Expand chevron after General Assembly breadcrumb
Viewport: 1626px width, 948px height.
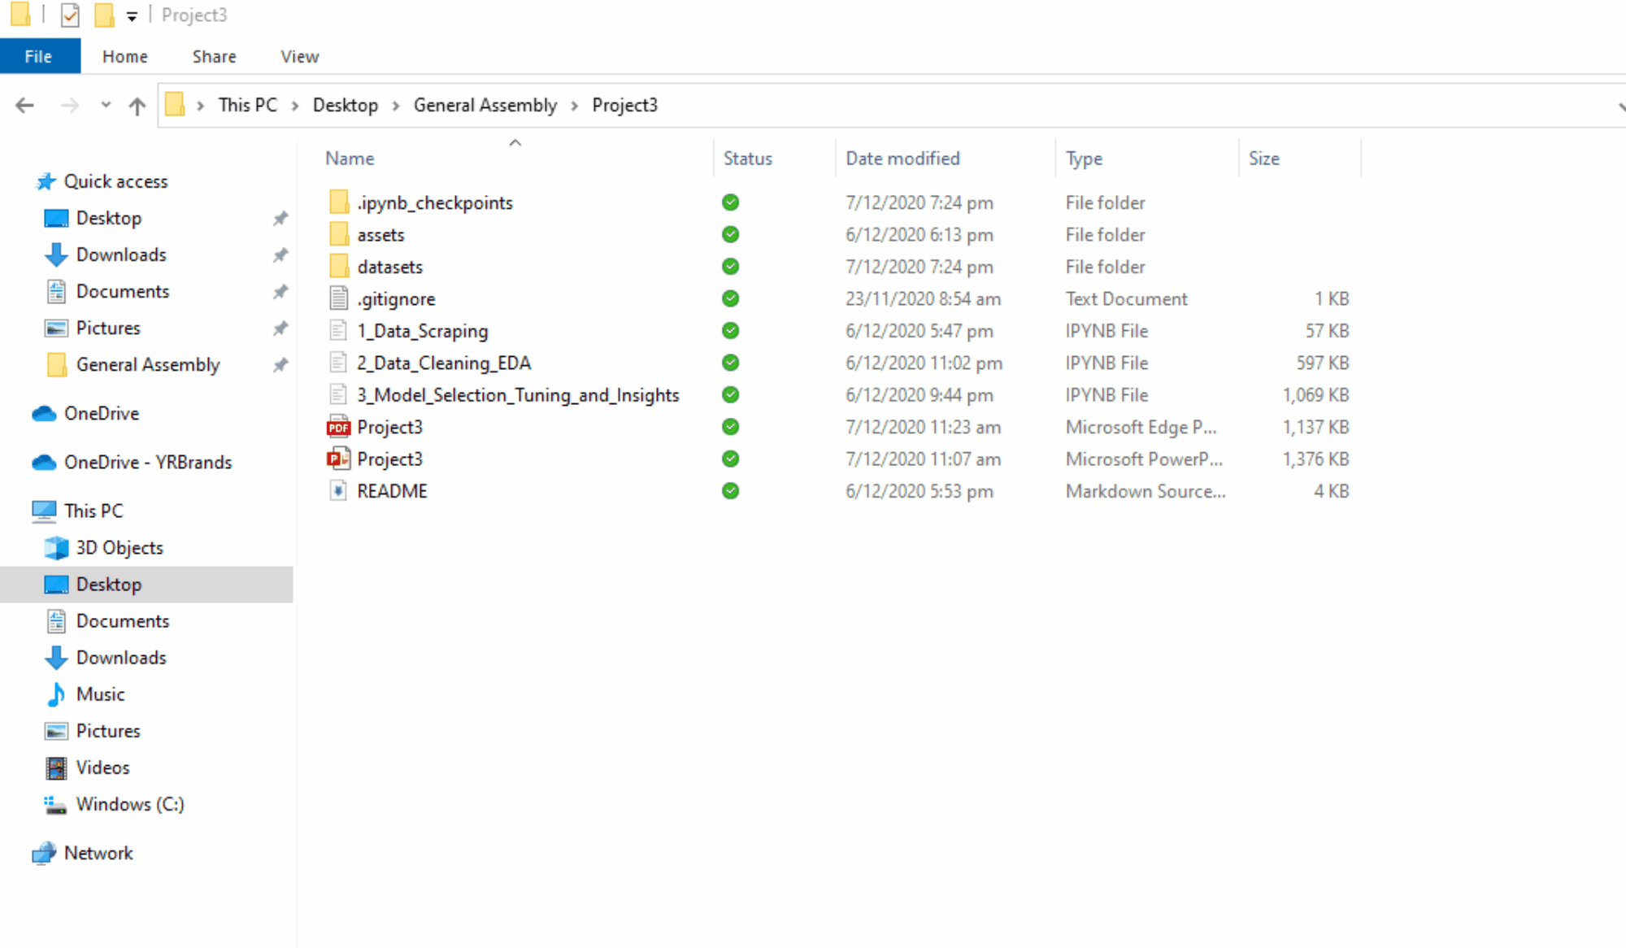(575, 106)
